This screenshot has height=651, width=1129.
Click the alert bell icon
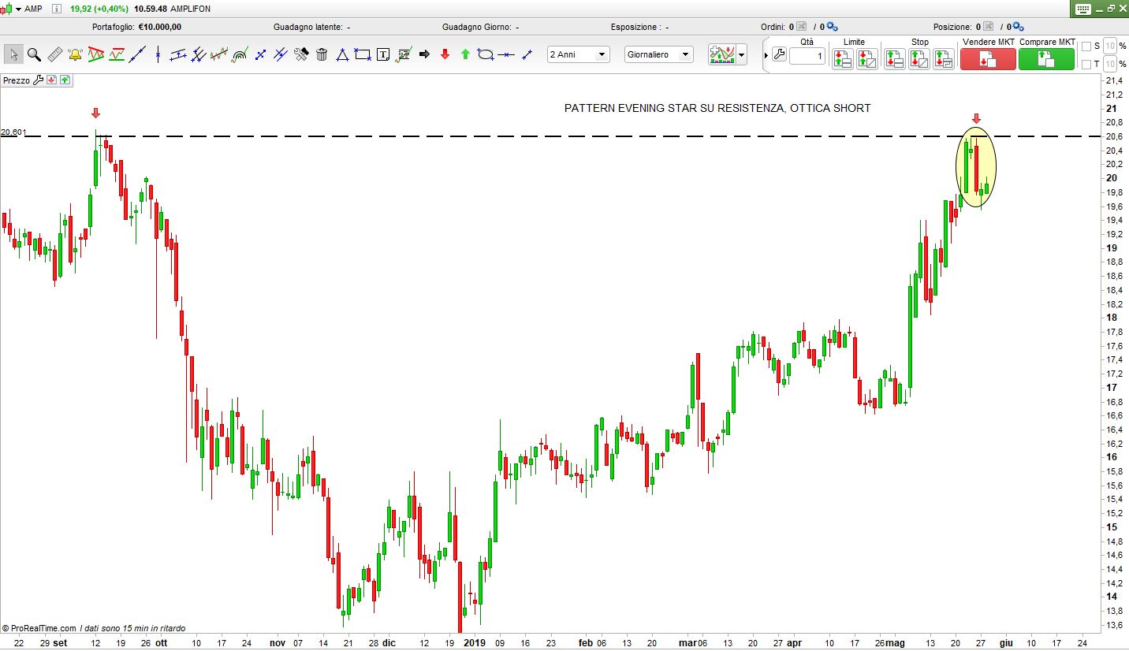pos(75,54)
